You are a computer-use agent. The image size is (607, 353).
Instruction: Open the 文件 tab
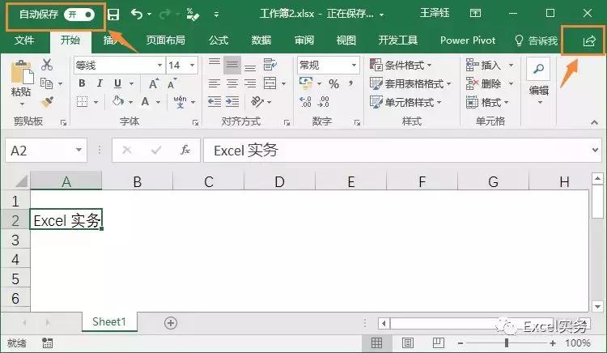[x=24, y=40]
